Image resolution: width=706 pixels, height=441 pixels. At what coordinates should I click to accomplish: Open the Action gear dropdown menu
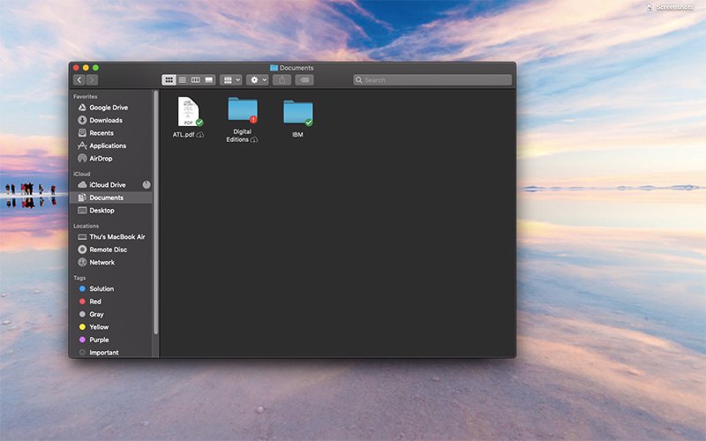(x=258, y=79)
